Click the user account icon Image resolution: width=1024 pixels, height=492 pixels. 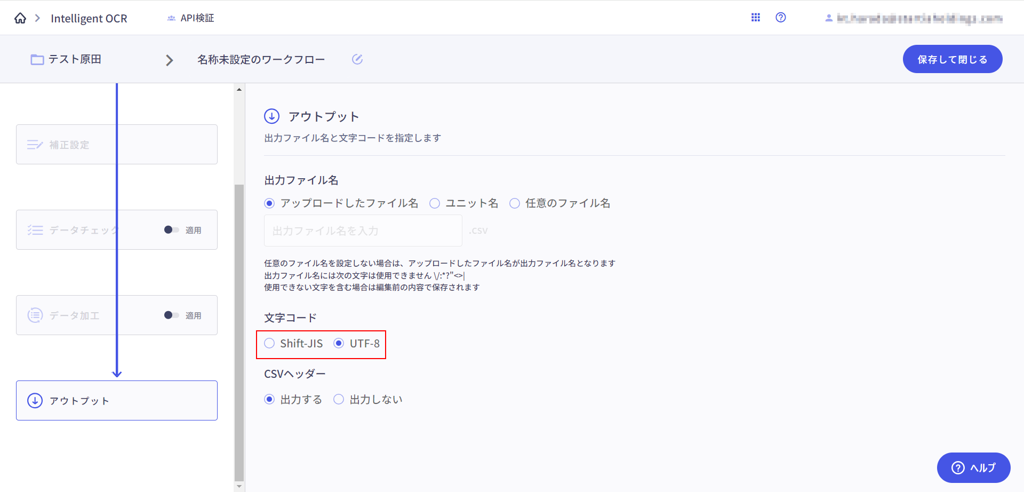tap(829, 18)
